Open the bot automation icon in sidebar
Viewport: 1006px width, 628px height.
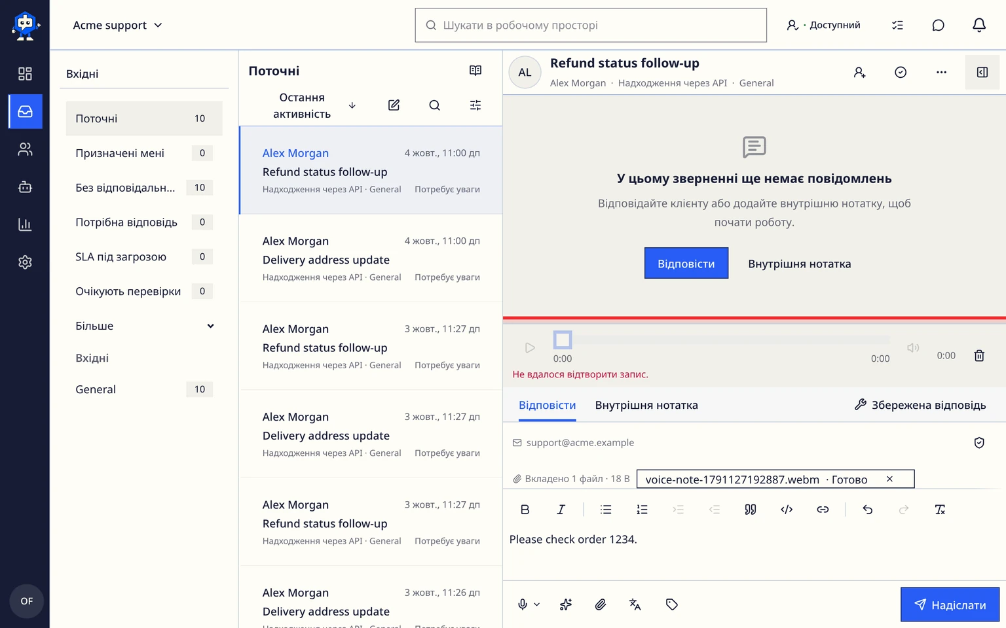click(25, 187)
